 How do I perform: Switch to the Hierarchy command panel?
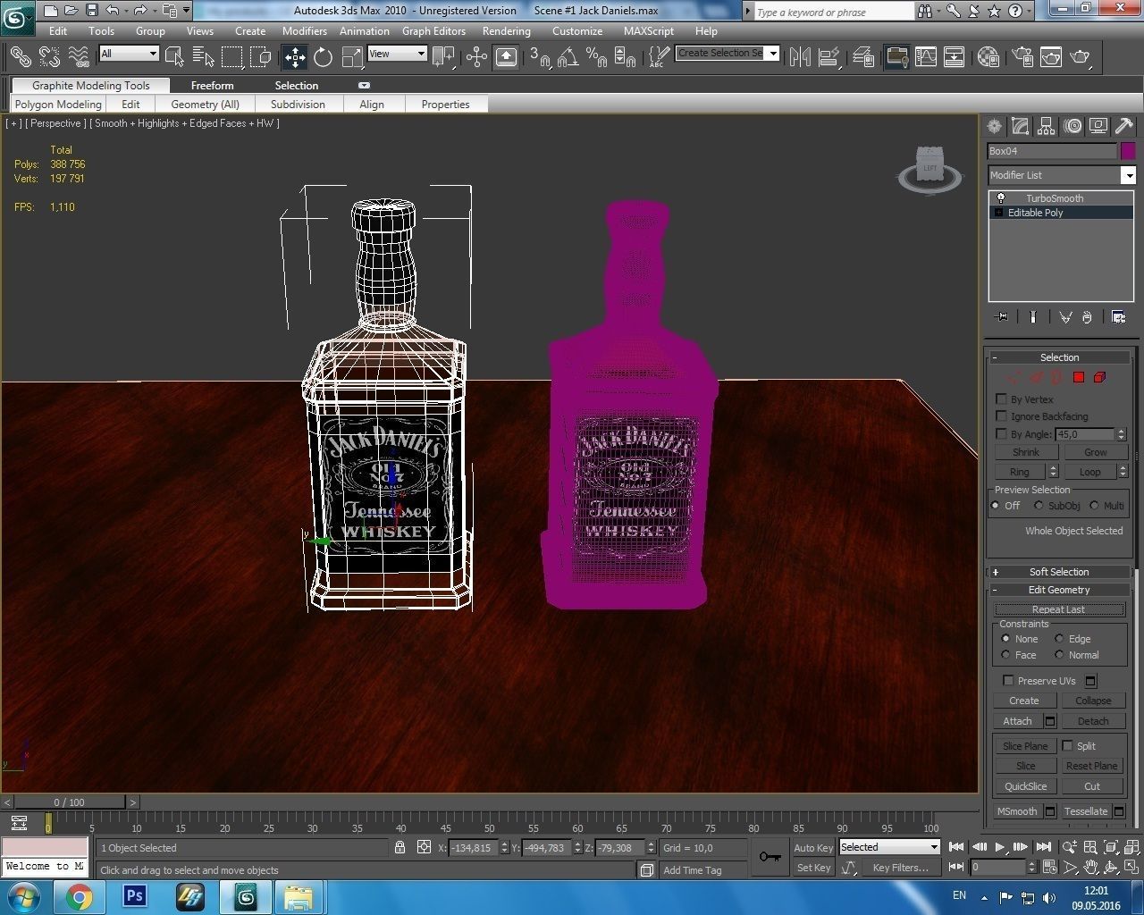click(1047, 126)
